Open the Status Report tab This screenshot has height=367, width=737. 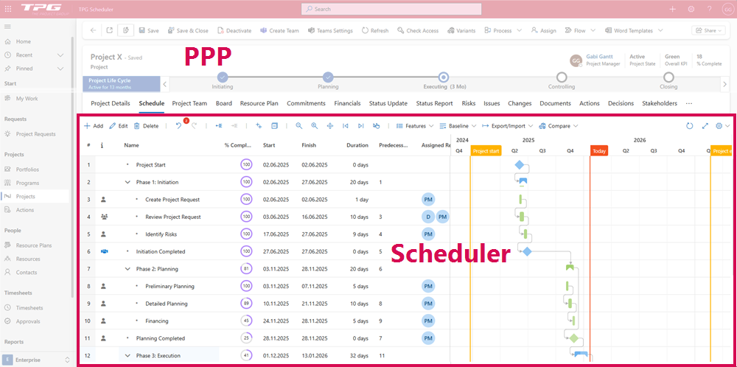click(434, 104)
